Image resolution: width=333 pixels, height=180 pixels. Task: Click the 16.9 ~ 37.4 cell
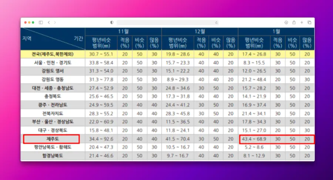point(254,105)
